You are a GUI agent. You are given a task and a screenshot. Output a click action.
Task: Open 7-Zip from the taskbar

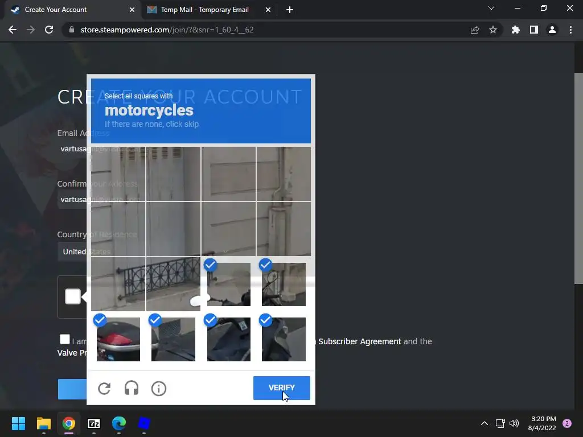(x=94, y=423)
